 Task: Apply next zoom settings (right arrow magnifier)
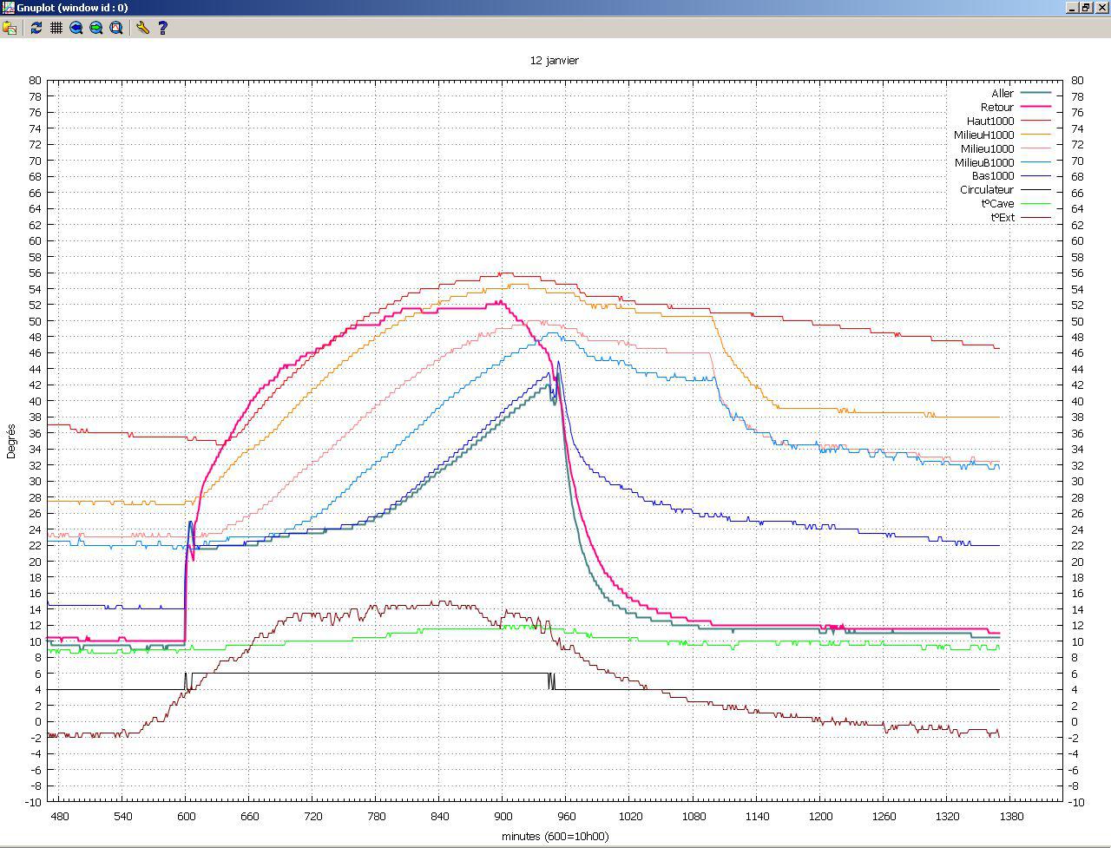coord(95,28)
